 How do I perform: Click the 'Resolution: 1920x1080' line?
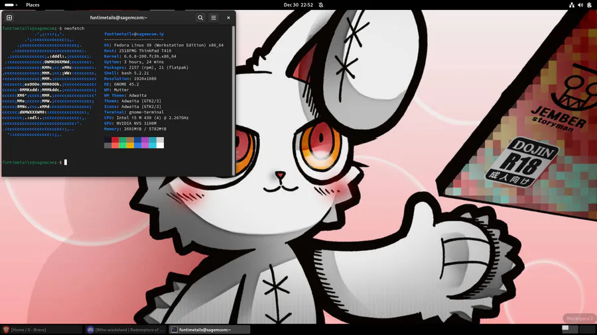point(130,79)
